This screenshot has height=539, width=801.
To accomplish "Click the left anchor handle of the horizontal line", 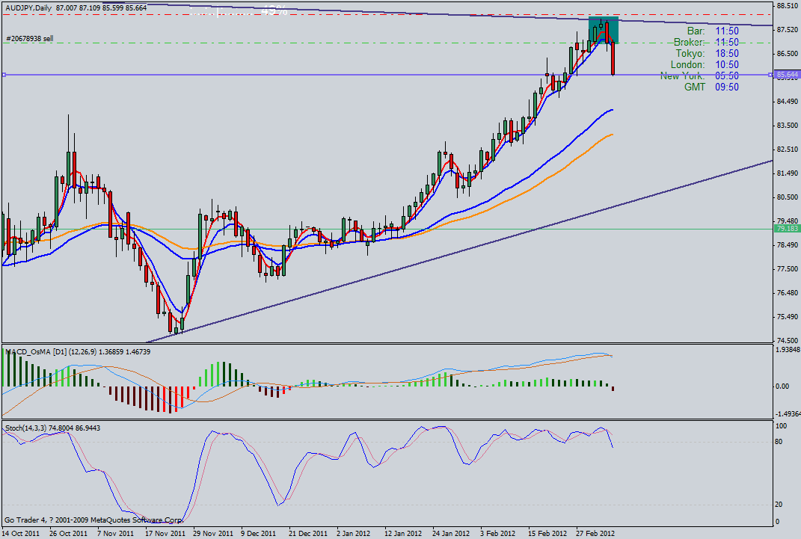I will point(4,75).
